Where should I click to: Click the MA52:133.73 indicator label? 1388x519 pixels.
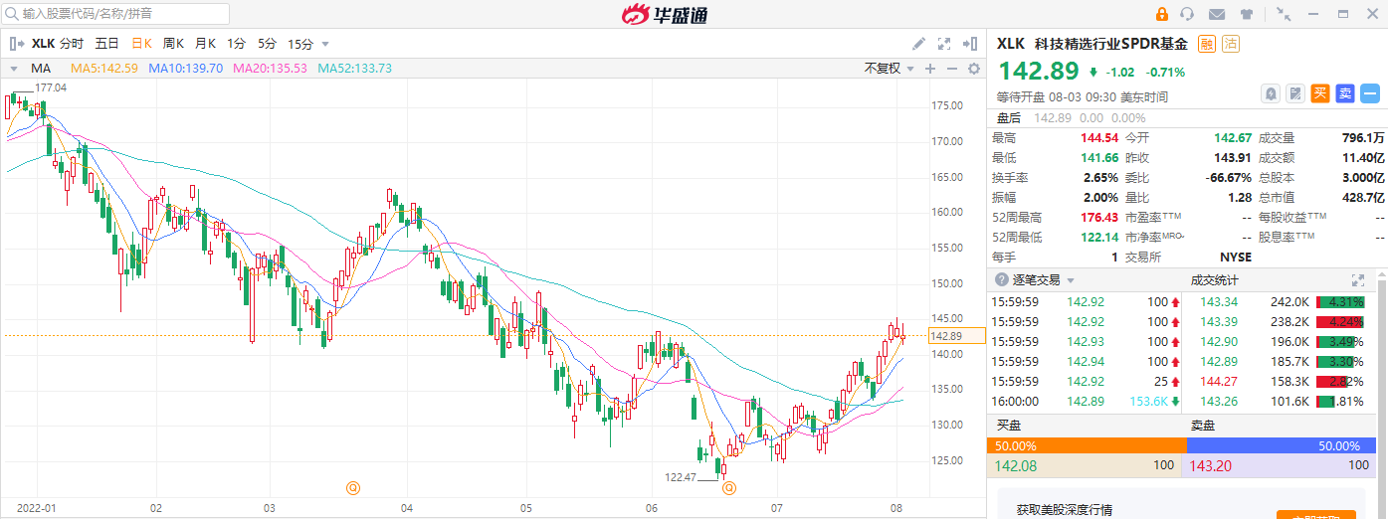tap(355, 69)
